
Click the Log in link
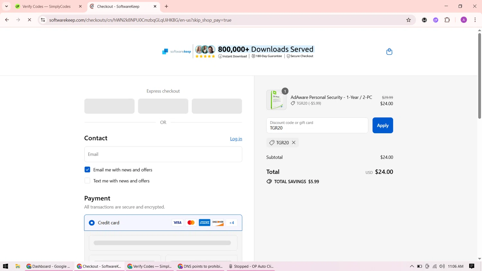click(236, 139)
